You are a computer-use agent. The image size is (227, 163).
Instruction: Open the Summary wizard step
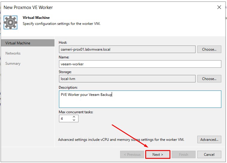coord(13,64)
